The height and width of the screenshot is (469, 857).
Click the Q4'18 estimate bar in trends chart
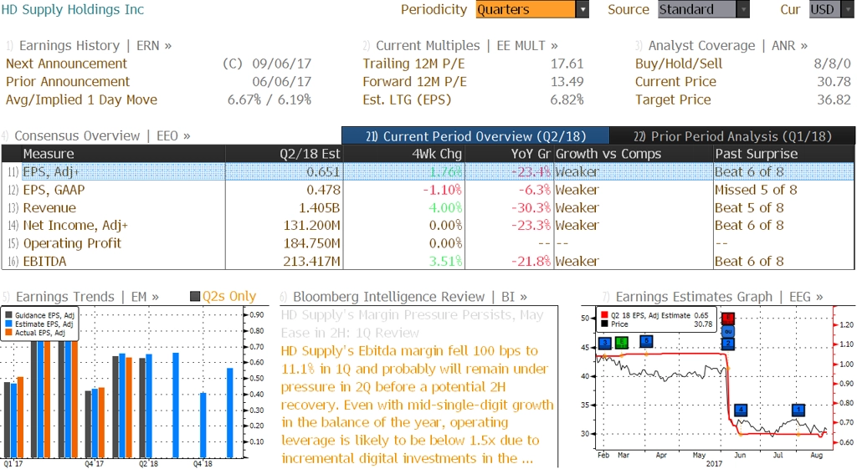point(203,425)
